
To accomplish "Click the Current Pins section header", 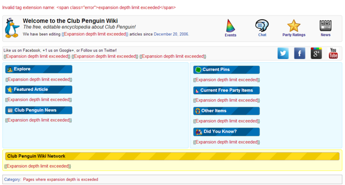I will tap(226, 70).
